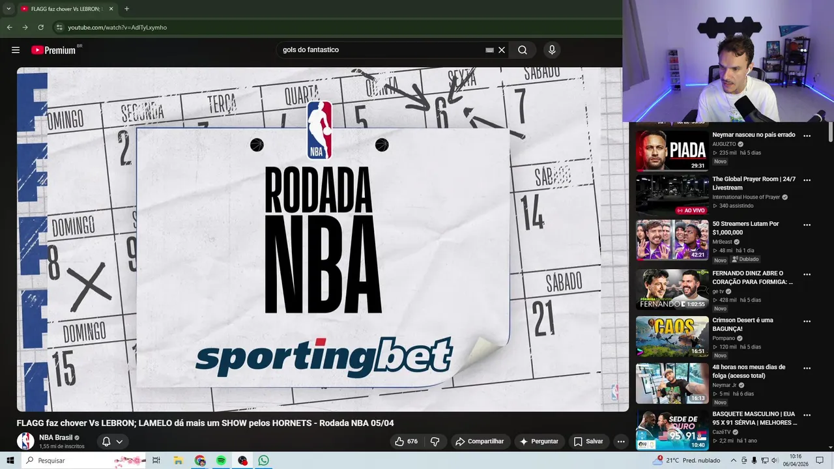
Task: Open NBA Brasil channel avatar
Action: [25, 441]
